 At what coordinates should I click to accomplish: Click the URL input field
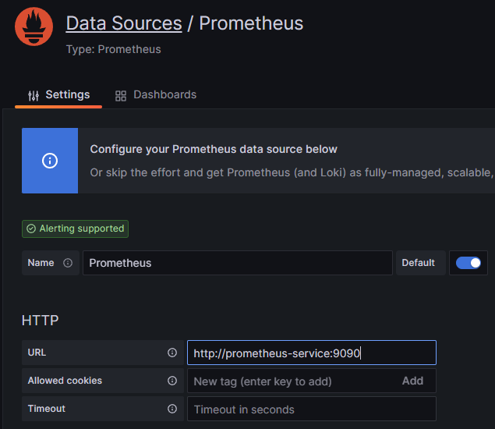[x=312, y=353]
